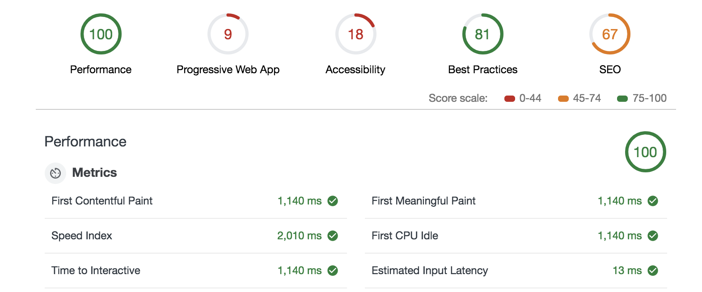The width and height of the screenshot is (702, 292).
Task: Jump to the Progressive Web App section label
Action: 228,70
